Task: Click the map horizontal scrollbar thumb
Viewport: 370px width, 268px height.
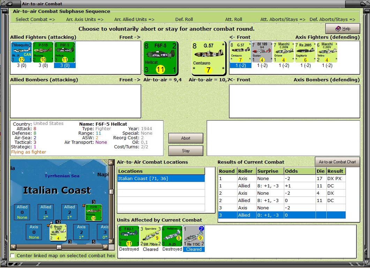Action: (59, 247)
